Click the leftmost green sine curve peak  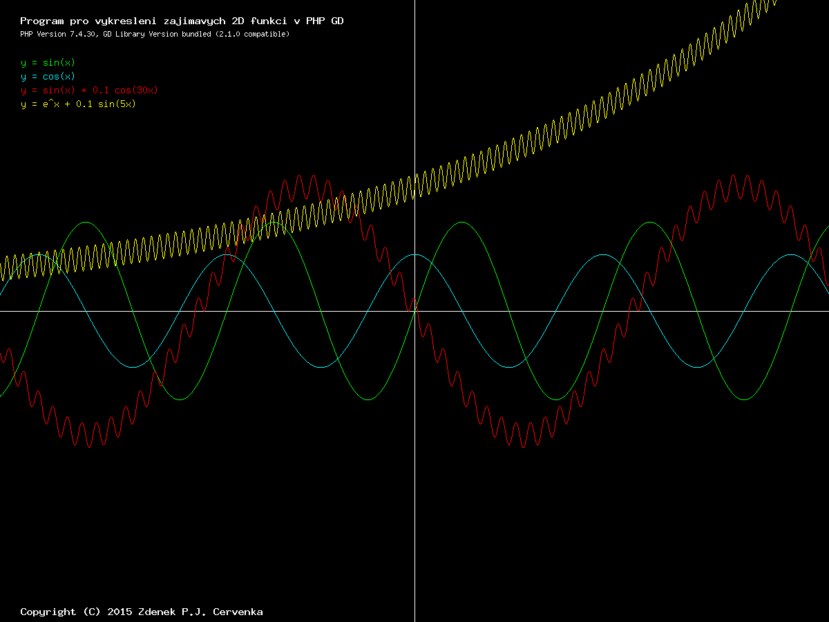[86, 223]
